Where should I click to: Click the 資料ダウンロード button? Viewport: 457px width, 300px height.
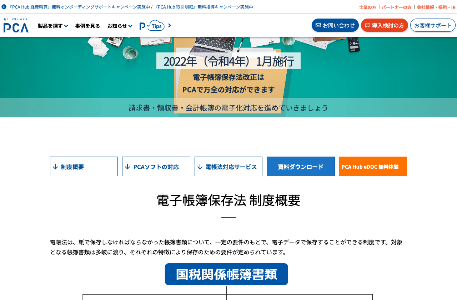point(301,166)
